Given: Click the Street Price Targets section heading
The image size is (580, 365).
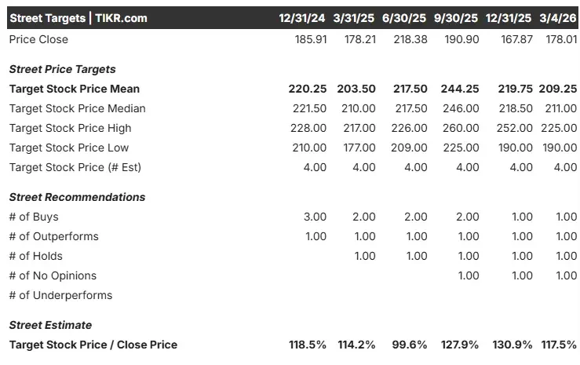Looking at the screenshot, I should coord(62,69).
